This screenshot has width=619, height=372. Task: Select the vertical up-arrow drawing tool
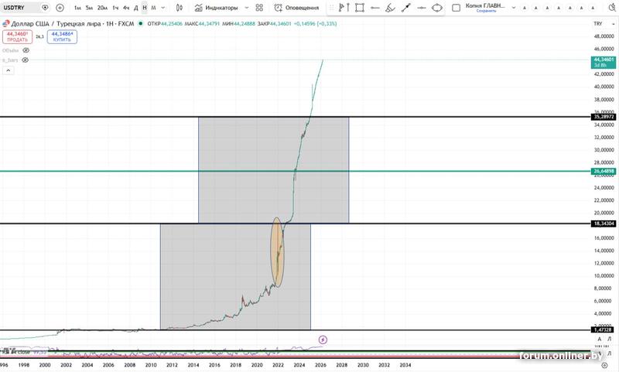coord(348,8)
